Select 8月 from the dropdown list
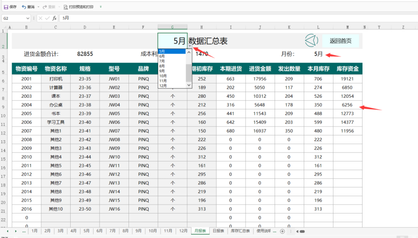 click(x=172, y=66)
